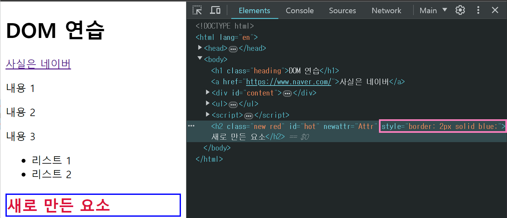The width and height of the screenshot is (507, 218).
Task: Select the closing body tag line
Action: coord(217,148)
